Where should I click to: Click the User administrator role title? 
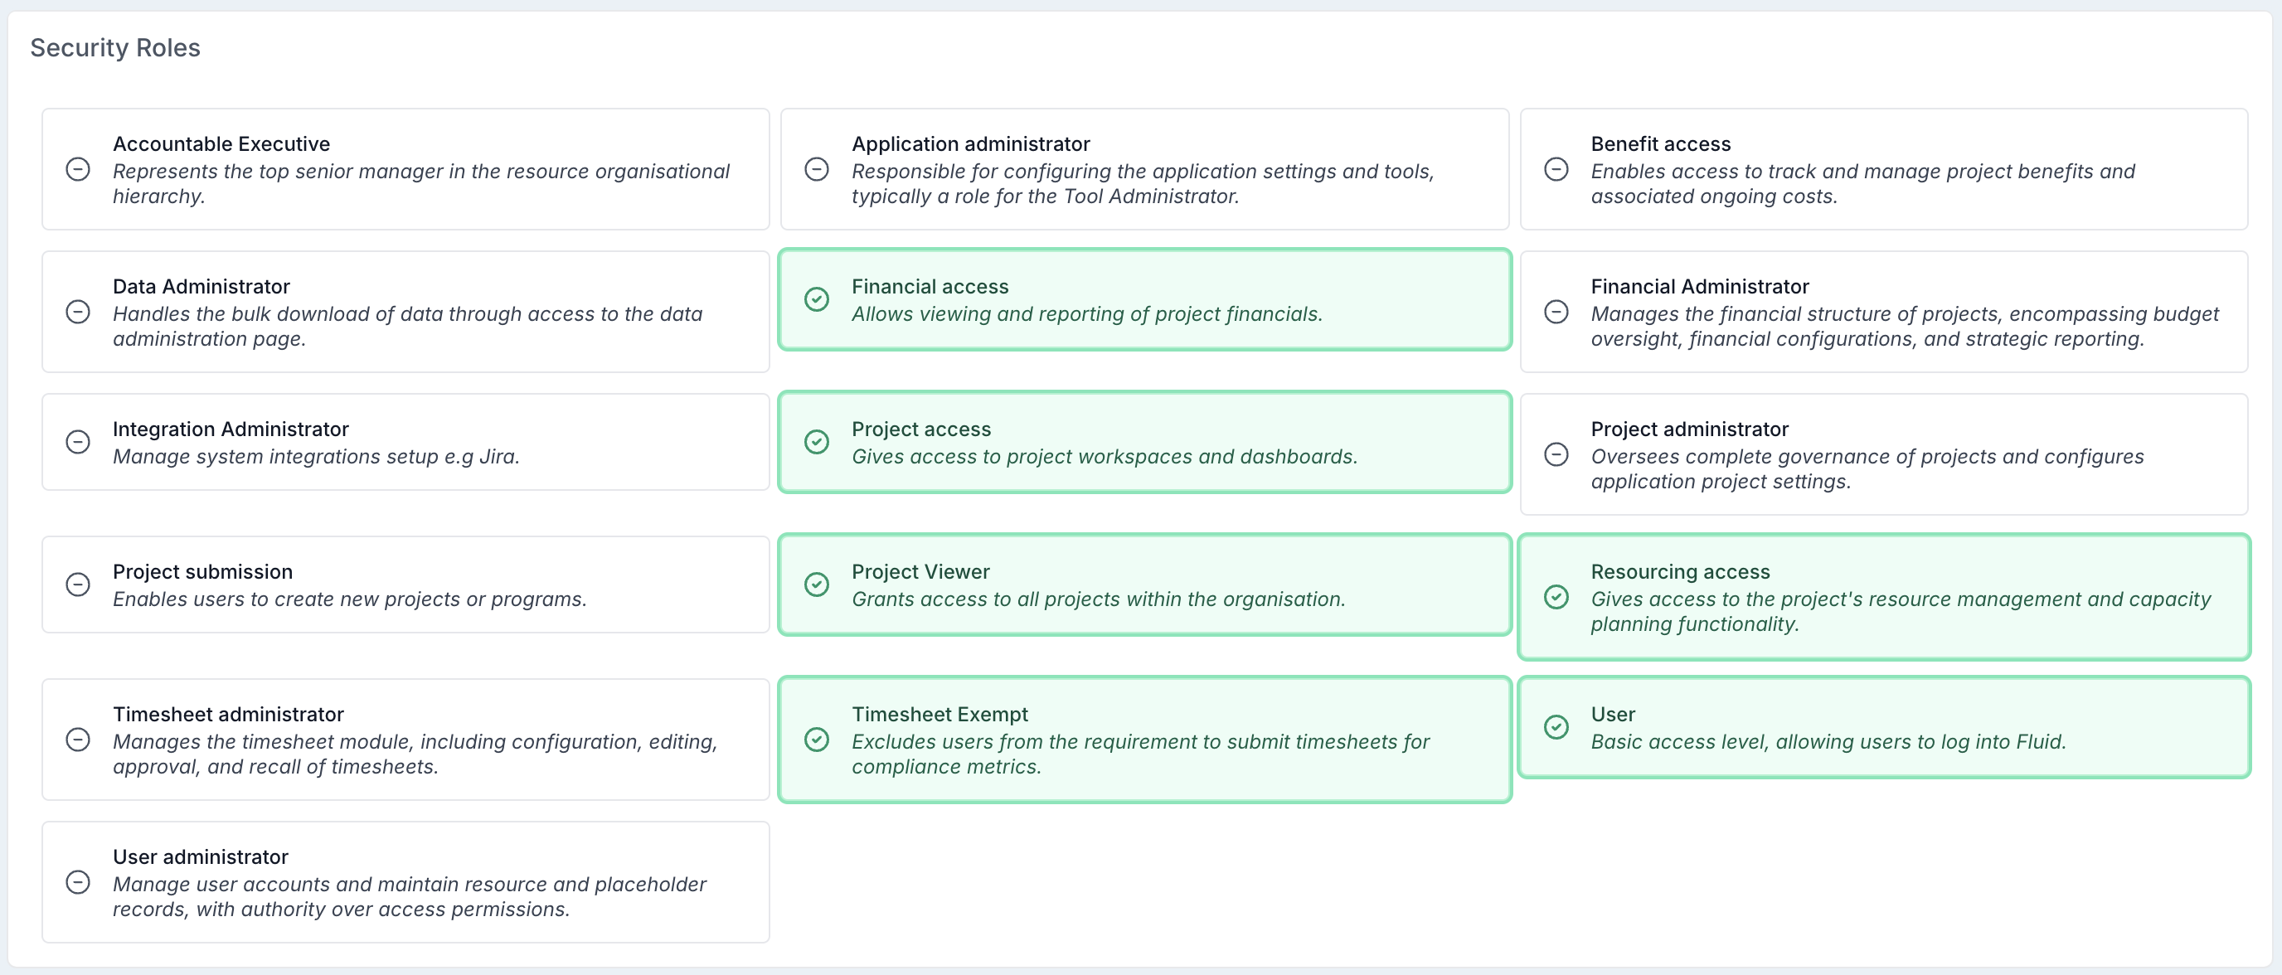(x=200, y=856)
